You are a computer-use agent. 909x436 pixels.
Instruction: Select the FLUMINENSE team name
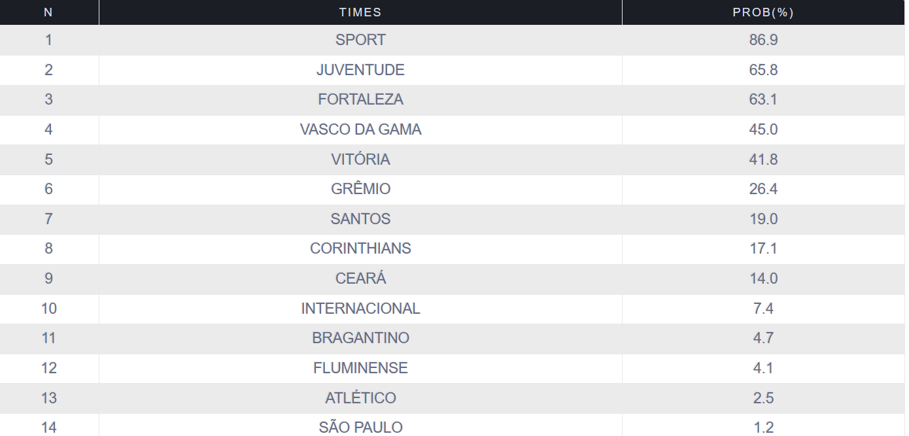[x=360, y=368]
